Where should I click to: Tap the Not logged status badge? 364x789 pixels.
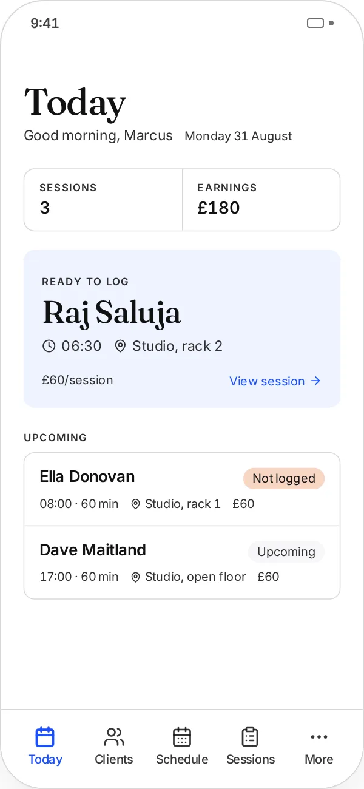[284, 478]
